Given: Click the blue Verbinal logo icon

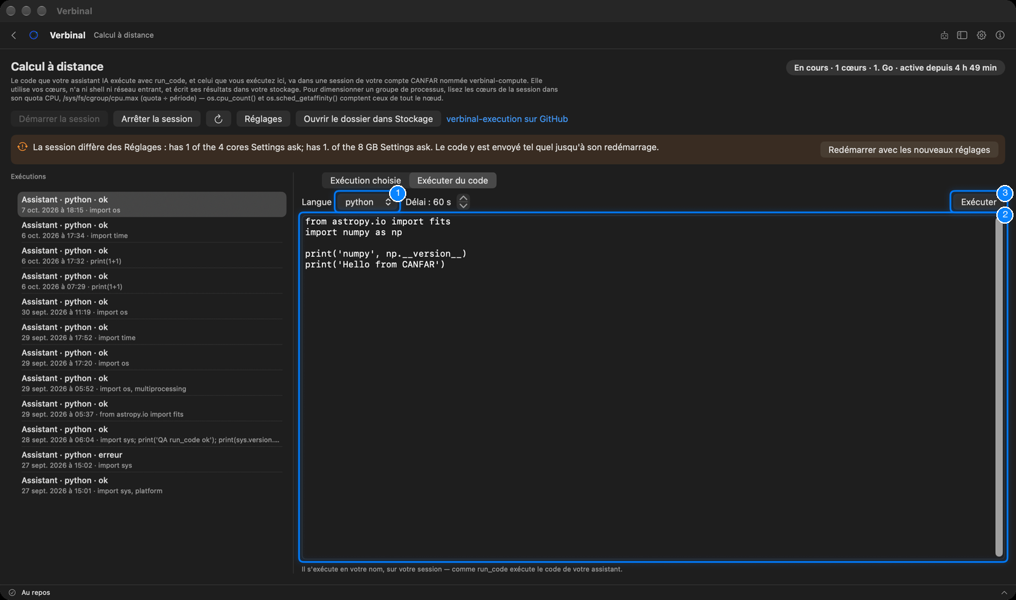Looking at the screenshot, I should point(34,35).
